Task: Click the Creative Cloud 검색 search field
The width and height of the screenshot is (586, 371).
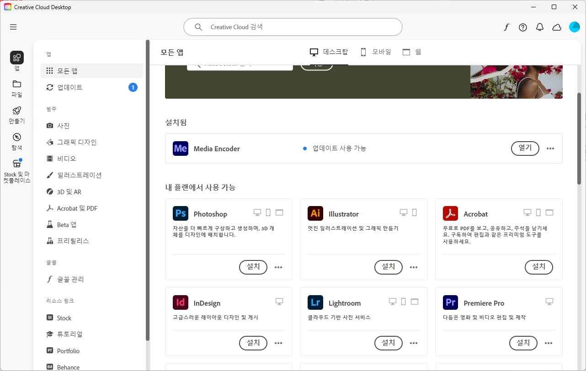Action: click(293, 27)
